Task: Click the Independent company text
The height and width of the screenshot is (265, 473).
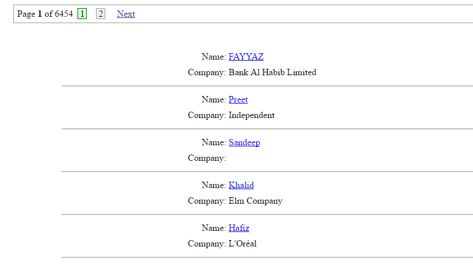Action: point(251,115)
